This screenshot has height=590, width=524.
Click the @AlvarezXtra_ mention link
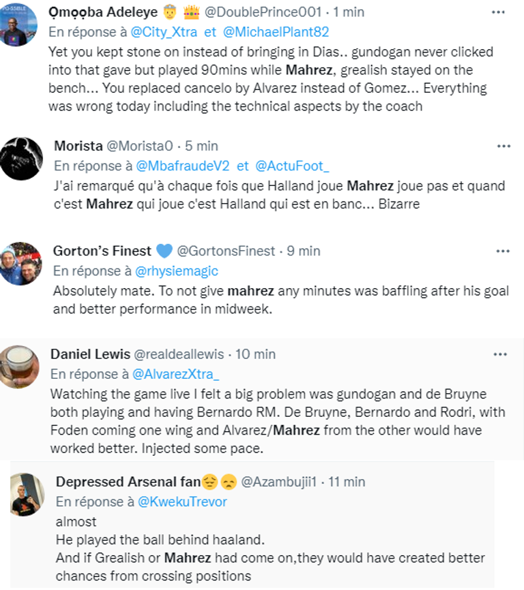click(x=175, y=374)
